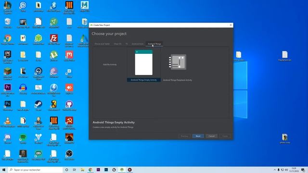Open the Uplay desktop shortcut
This screenshot has height=173, width=308.
23,7
